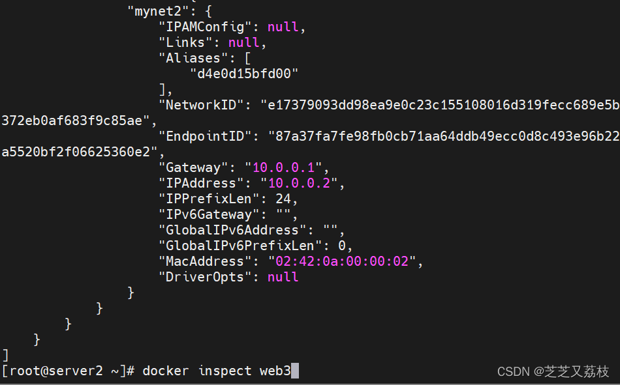Click the "GlobalIPv6PrefixLen" key text

coord(240,246)
